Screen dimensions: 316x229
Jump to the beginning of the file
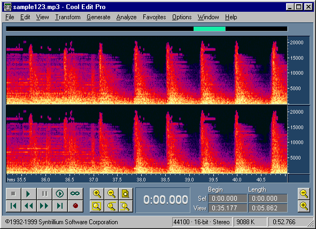[13, 206]
